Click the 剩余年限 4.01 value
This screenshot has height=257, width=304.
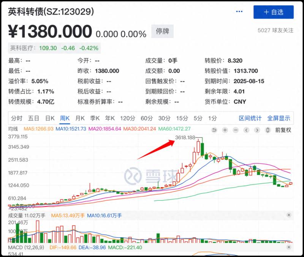pyautogui.click(x=239, y=92)
